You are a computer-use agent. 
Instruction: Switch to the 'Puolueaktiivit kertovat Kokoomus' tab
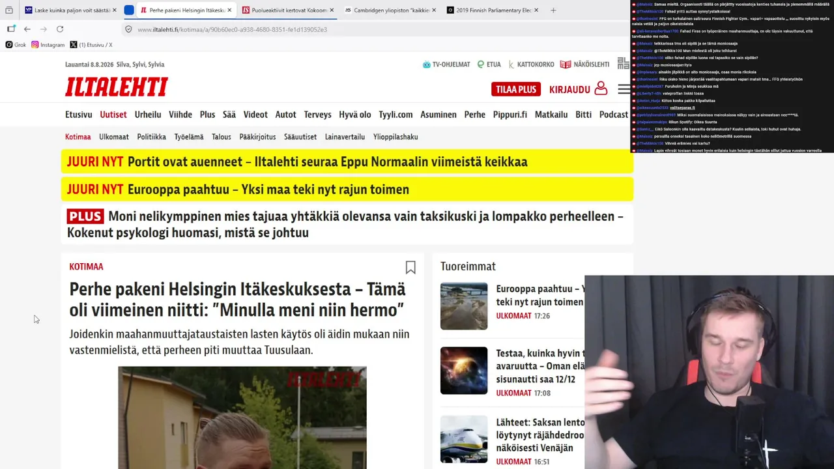click(287, 10)
